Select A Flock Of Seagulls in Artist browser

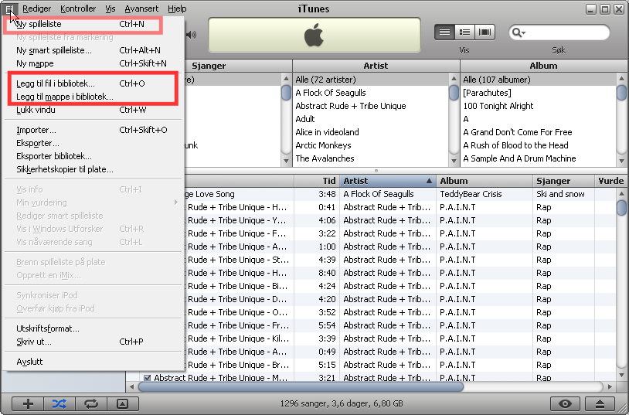coord(371,93)
